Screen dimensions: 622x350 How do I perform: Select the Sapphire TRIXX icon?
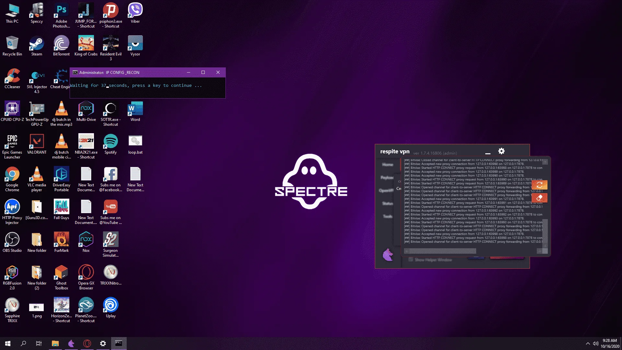[x=12, y=310]
